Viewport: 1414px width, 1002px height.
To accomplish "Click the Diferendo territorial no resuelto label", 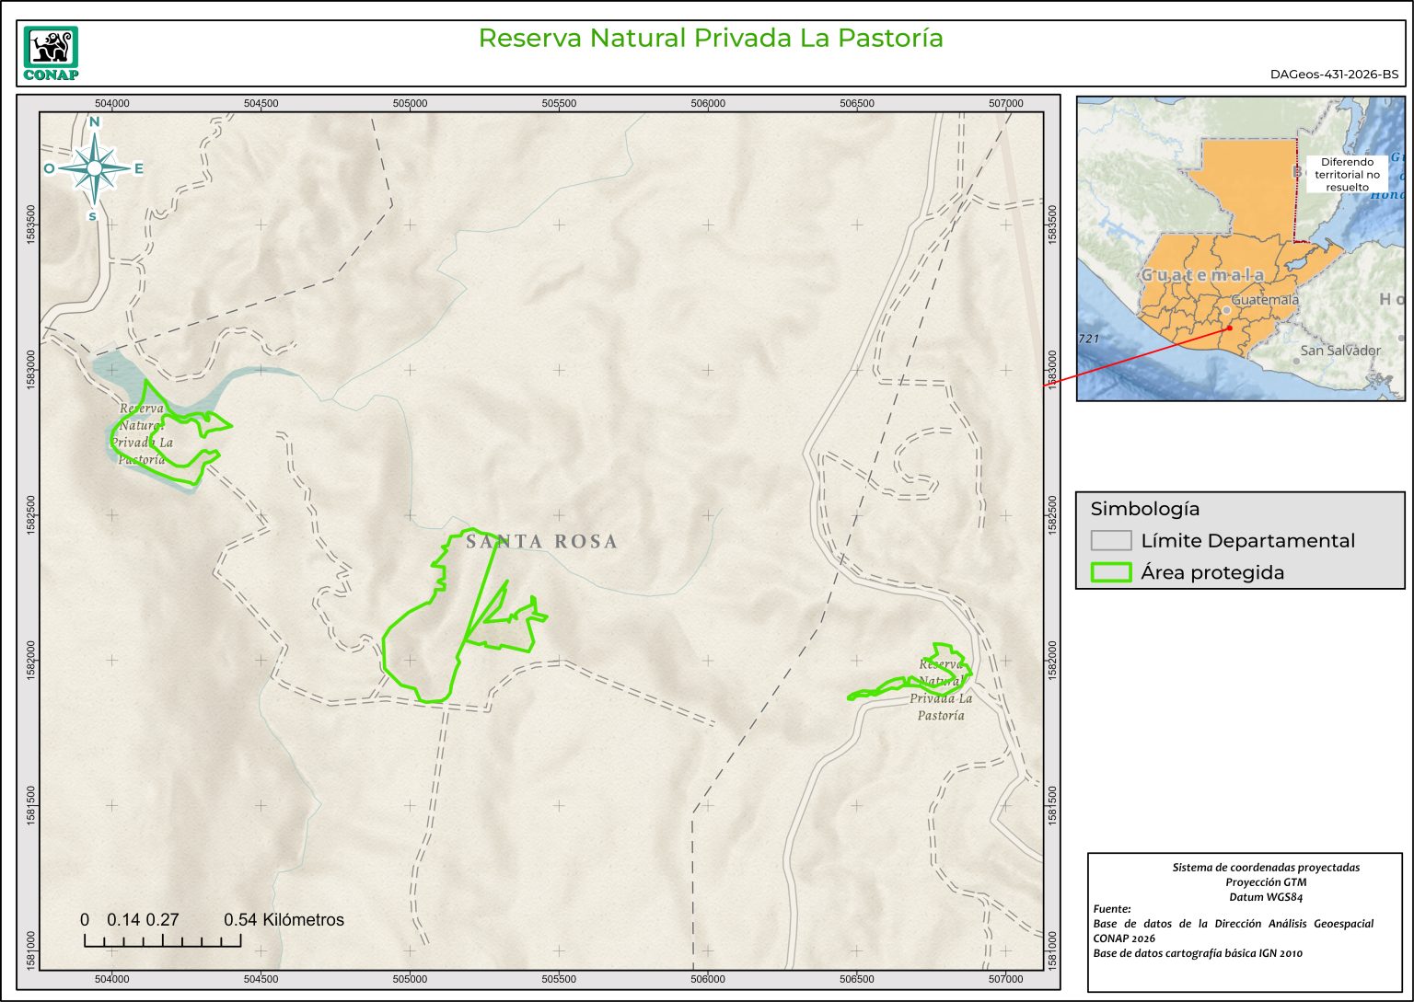I will 1347,174.
